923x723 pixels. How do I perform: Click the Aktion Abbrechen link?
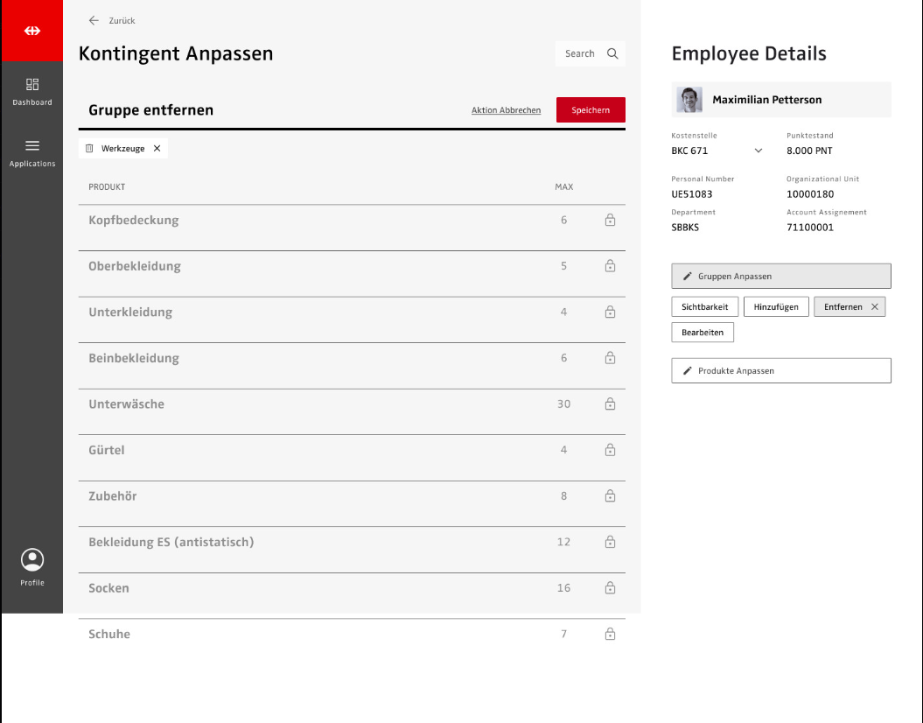point(506,110)
